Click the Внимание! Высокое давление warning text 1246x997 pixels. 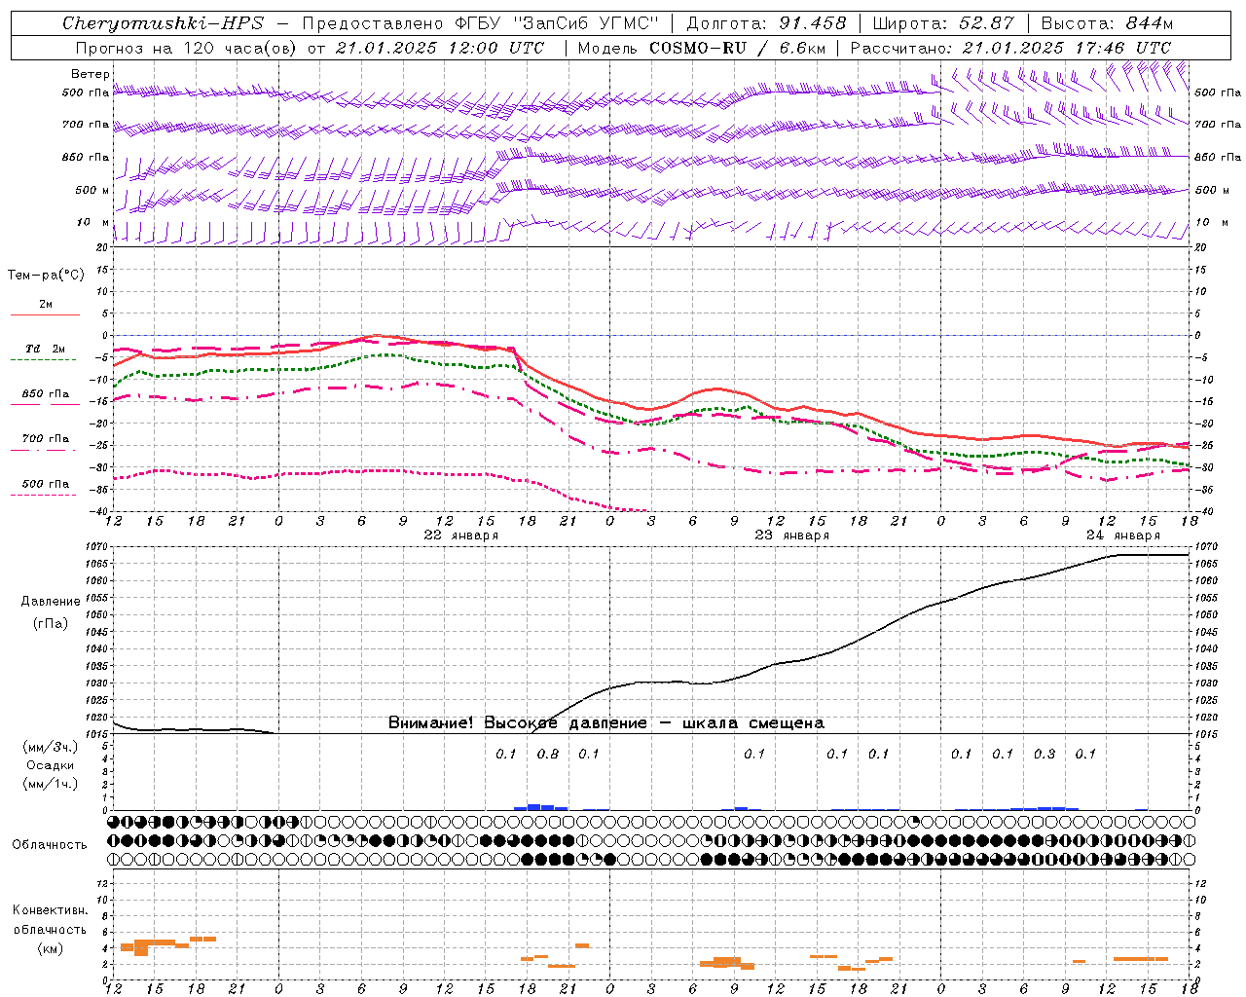(x=605, y=722)
